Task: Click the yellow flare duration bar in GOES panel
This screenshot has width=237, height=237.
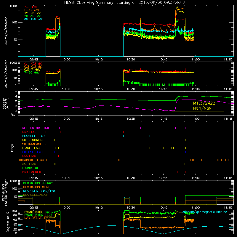Action: [198, 111]
